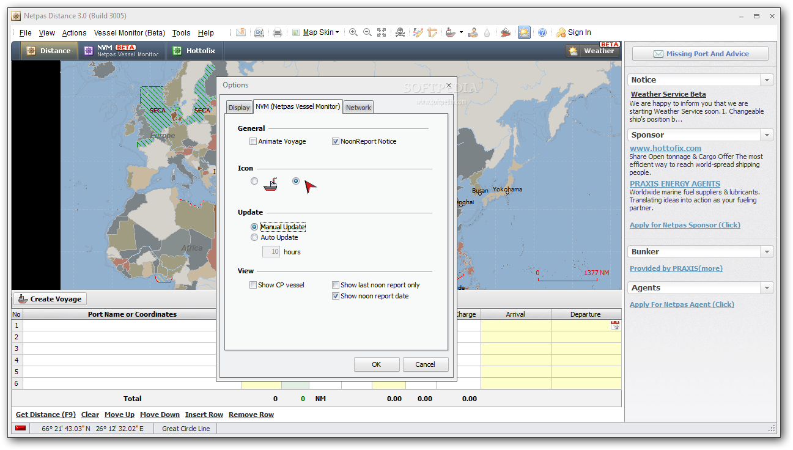Switch to Display tab in Options
This screenshot has width=793, height=450.
[x=239, y=108]
